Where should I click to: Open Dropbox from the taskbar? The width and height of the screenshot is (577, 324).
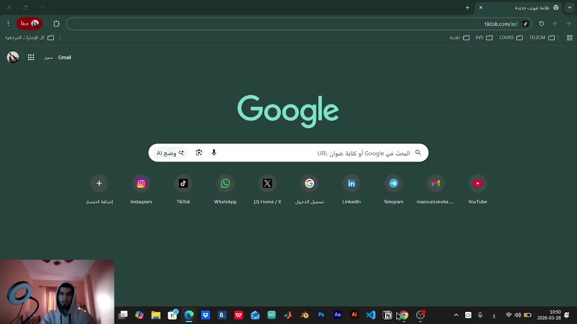tap(206, 315)
